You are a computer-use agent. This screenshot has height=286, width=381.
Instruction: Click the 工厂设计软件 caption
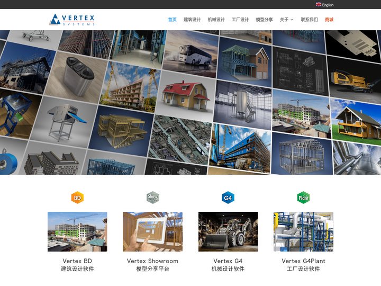[304, 269]
